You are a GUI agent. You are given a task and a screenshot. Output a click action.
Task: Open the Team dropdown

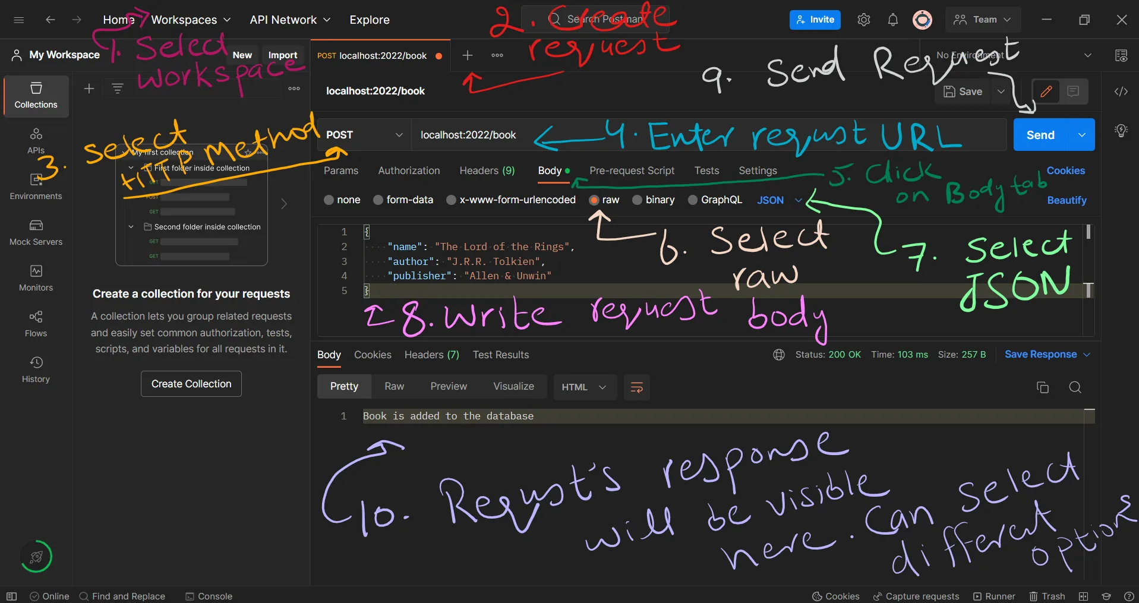tap(983, 20)
